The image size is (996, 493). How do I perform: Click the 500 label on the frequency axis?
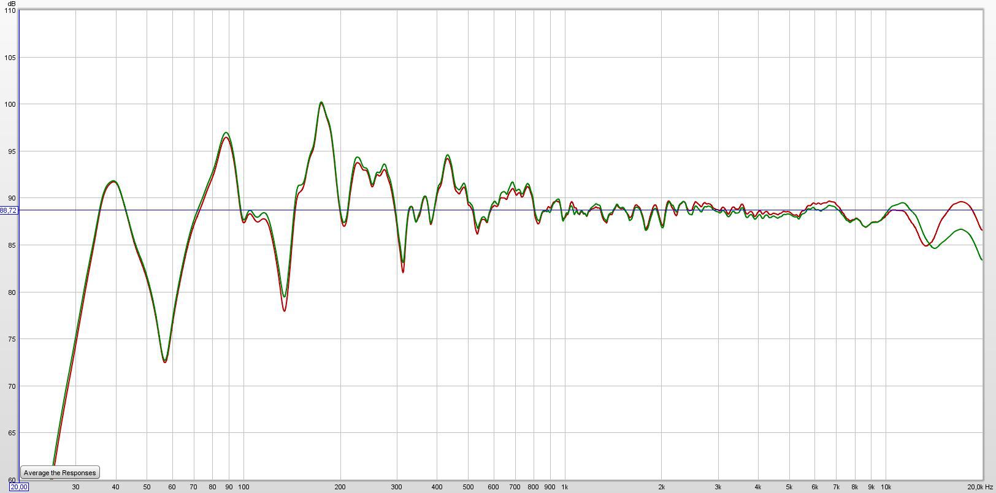tap(468, 487)
